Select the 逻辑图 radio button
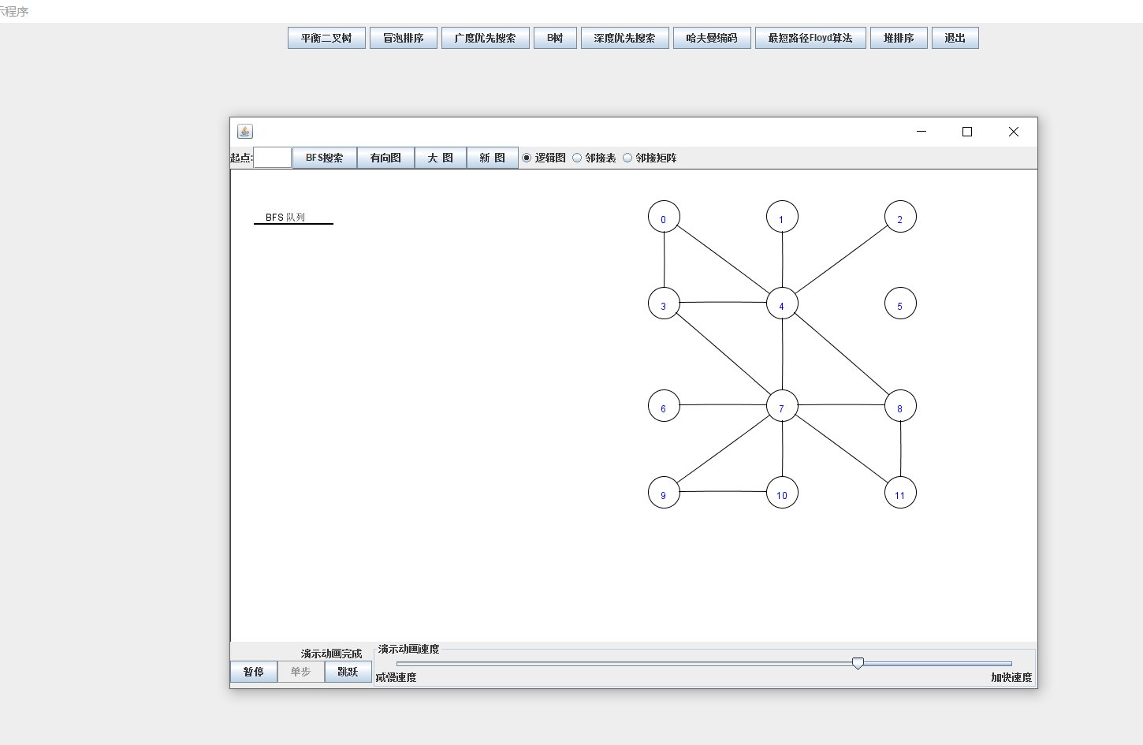This screenshot has height=745, width=1143. (x=527, y=158)
